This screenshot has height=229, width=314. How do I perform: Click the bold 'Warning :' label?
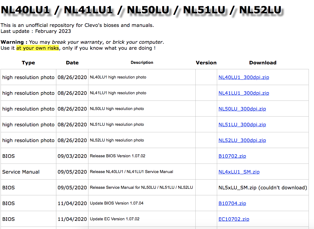14,42
